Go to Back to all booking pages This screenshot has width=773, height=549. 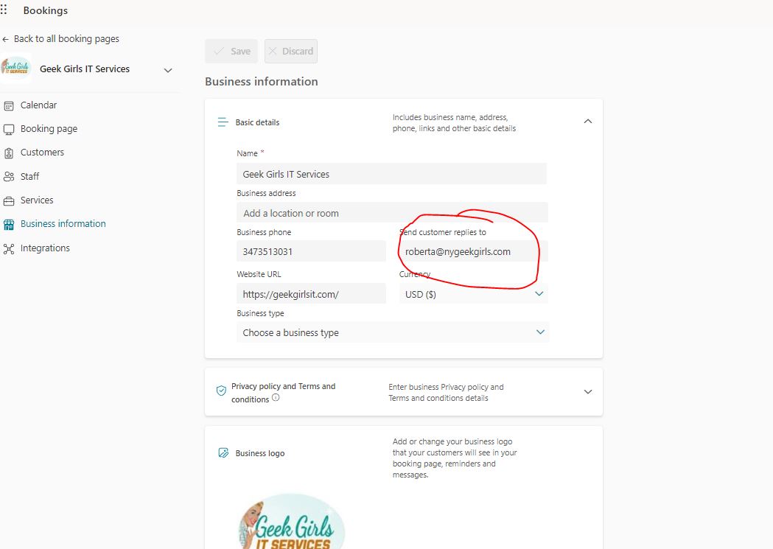coord(66,39)
